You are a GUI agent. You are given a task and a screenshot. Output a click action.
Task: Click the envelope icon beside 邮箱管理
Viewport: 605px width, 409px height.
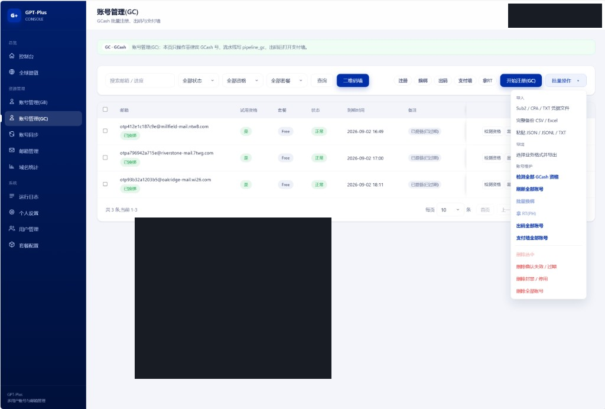[12, 151]
